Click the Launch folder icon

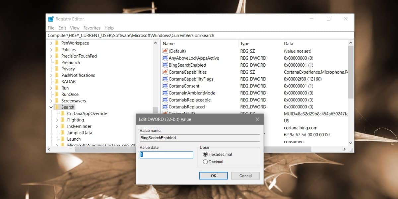point(62,139)
